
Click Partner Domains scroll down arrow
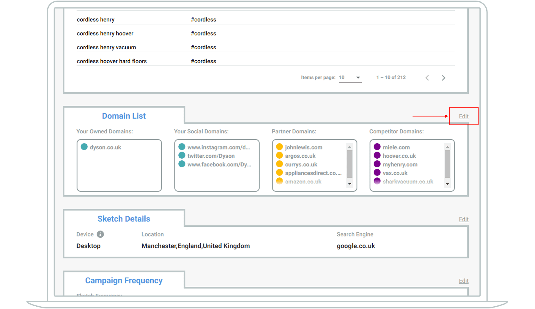(350, 184)
